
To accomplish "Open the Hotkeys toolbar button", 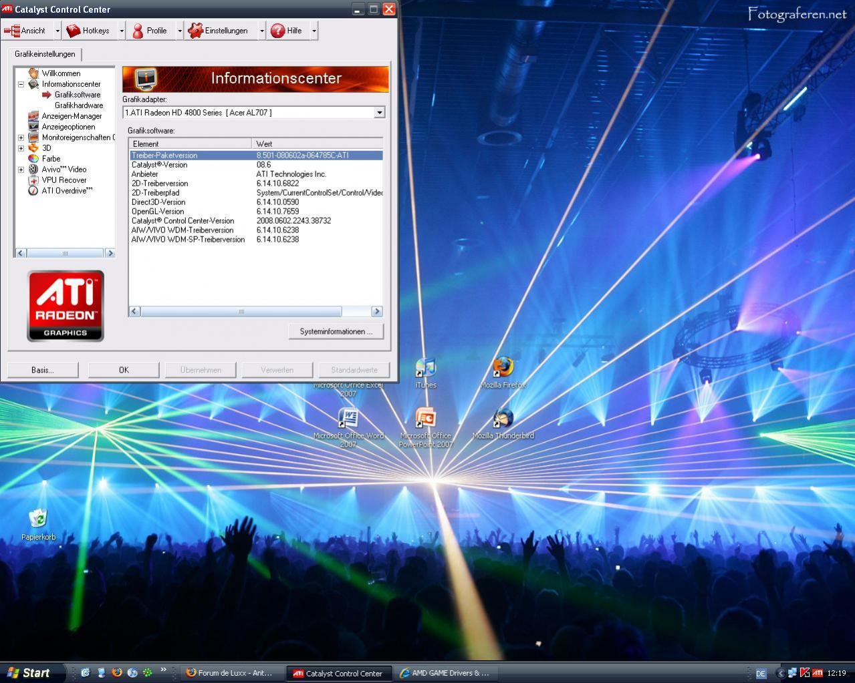I will click(90, 31).
